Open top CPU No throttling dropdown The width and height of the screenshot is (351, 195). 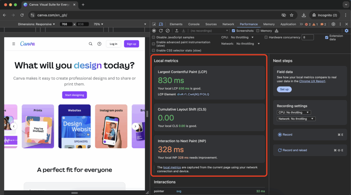coord(242,37)
